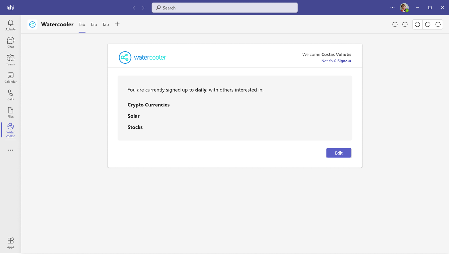449x254 pixels.
Task: Go back with the left arrow
Action: pos(134,8)
